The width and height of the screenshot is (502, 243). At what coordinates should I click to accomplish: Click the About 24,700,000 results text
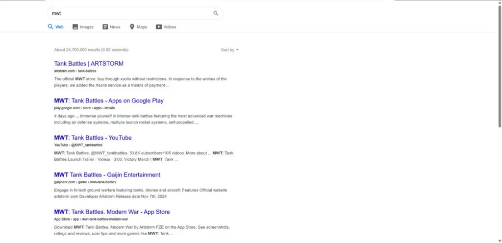pyautogui.click(x=91, y=50)
